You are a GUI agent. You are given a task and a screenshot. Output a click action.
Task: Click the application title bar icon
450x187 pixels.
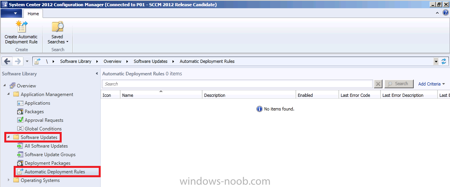[x=4, y=4]
